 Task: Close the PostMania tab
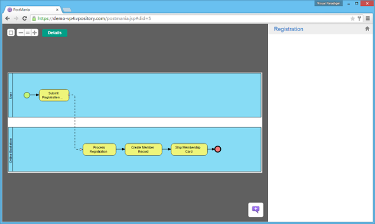point(57,10)
